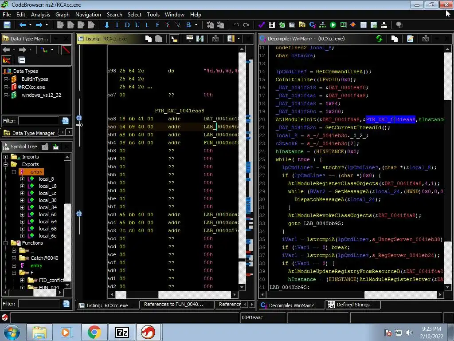Screen dimensions: 454x341
Task: Take a snapshot of the Decompile panel
Action: 425,39
